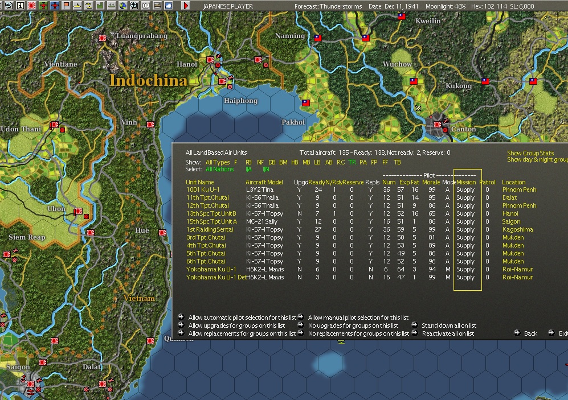Select the Japanese base marker at Vinh

150,125
